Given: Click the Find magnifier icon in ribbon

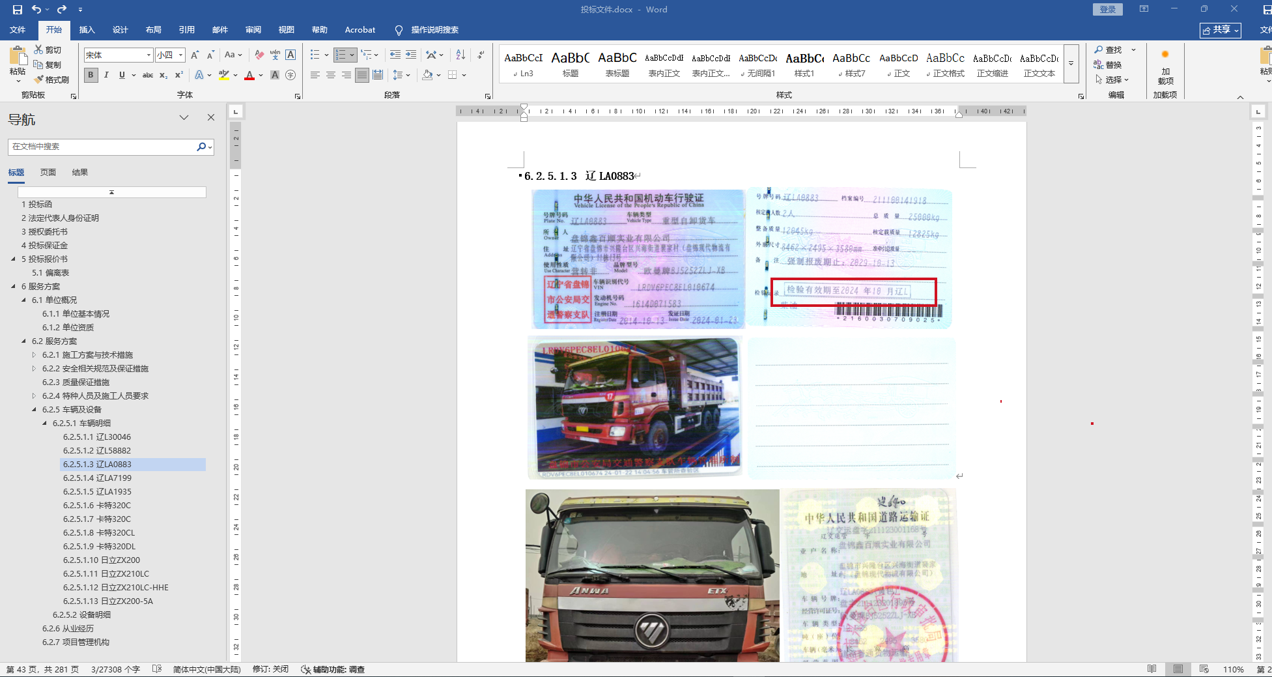Looking at the screenshot, I should click(1099, 50).
